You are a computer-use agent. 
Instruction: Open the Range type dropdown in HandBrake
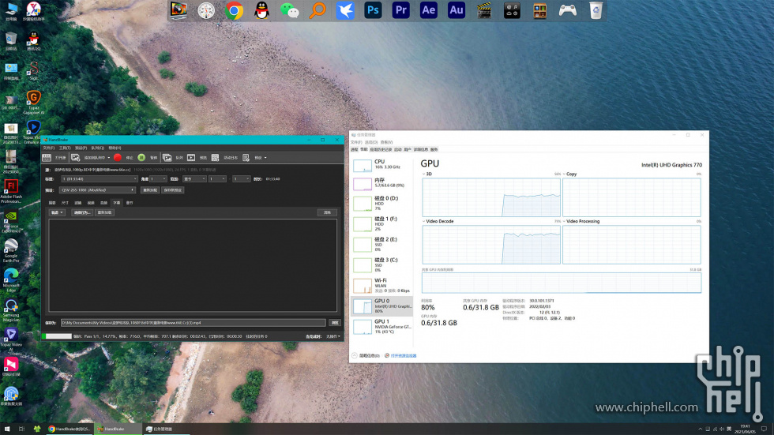coord(194,179)
